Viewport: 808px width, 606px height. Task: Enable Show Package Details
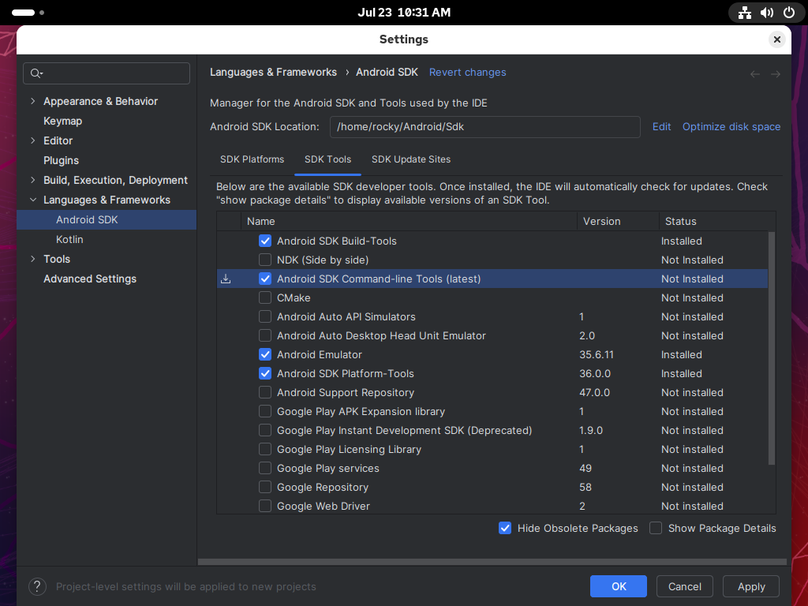click(x=656, y=528)
